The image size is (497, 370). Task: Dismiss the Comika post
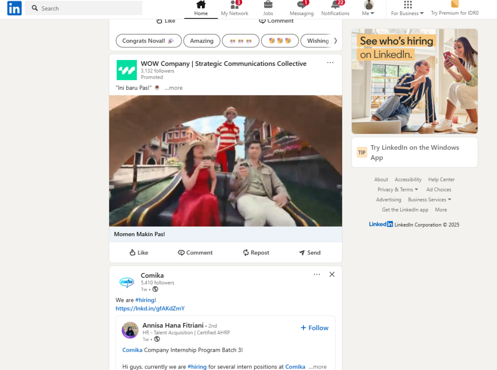click(332, 274)
